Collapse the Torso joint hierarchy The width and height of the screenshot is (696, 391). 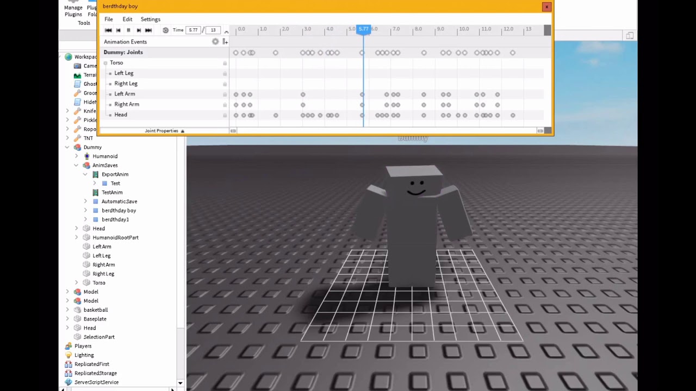click(x=105, y=63)
